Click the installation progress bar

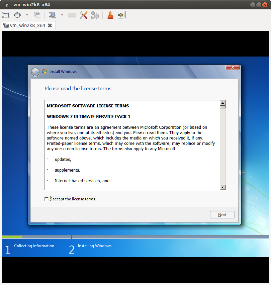pyautogui.click(x=36, y=237)
